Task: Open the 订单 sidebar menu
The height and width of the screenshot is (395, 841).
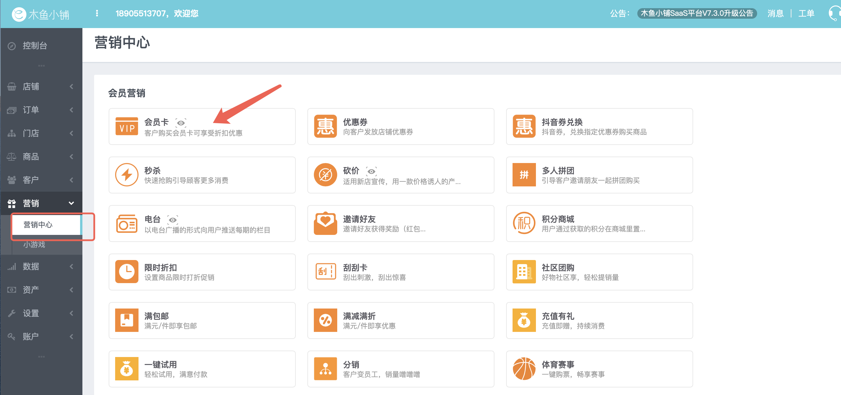Action: [41, 110]
